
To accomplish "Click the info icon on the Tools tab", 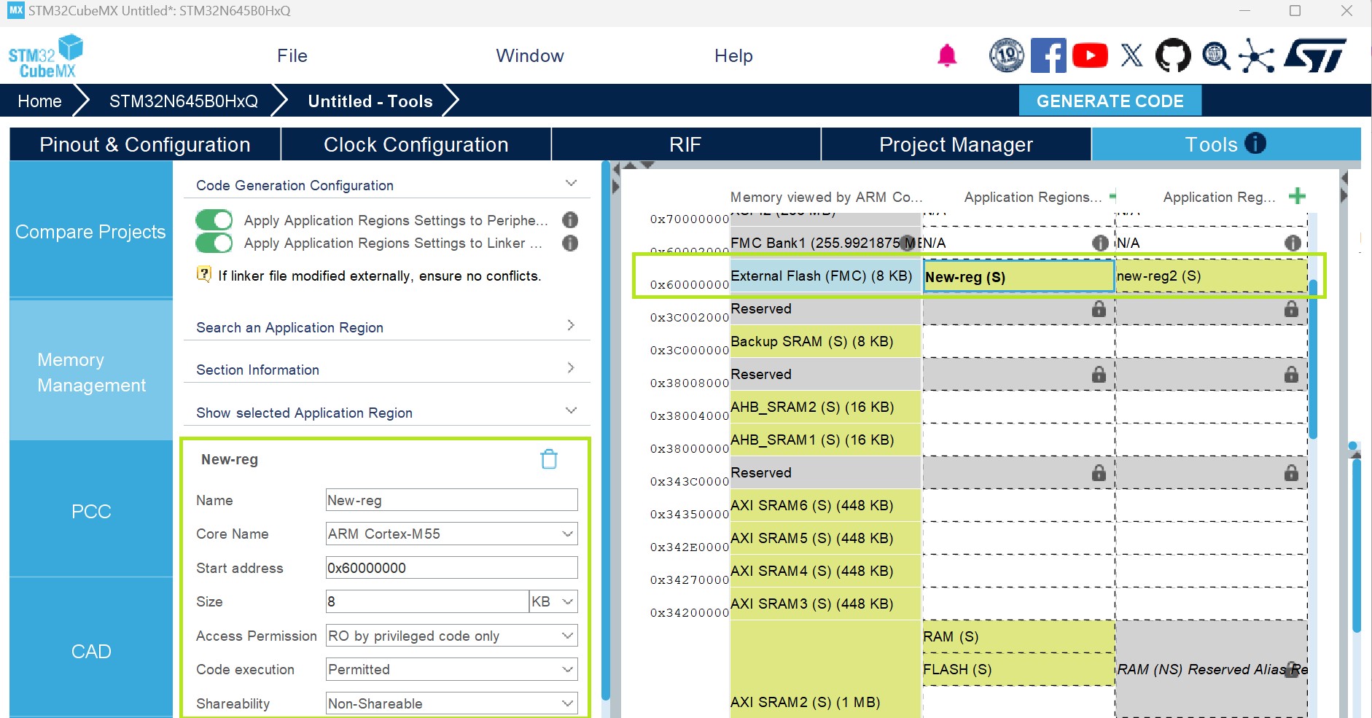I will coord(1255,144).
